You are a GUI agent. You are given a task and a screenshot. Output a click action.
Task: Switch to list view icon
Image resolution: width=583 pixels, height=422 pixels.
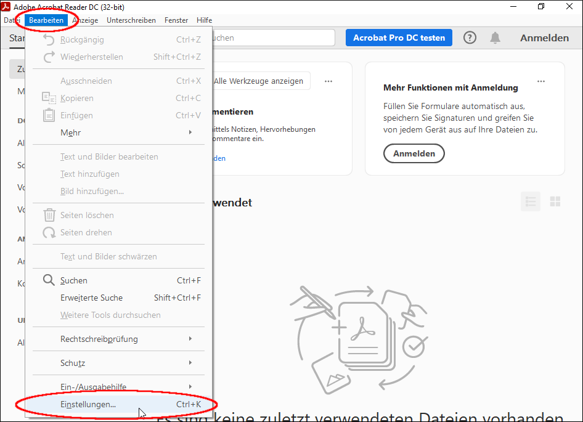(x=531, y=201)
